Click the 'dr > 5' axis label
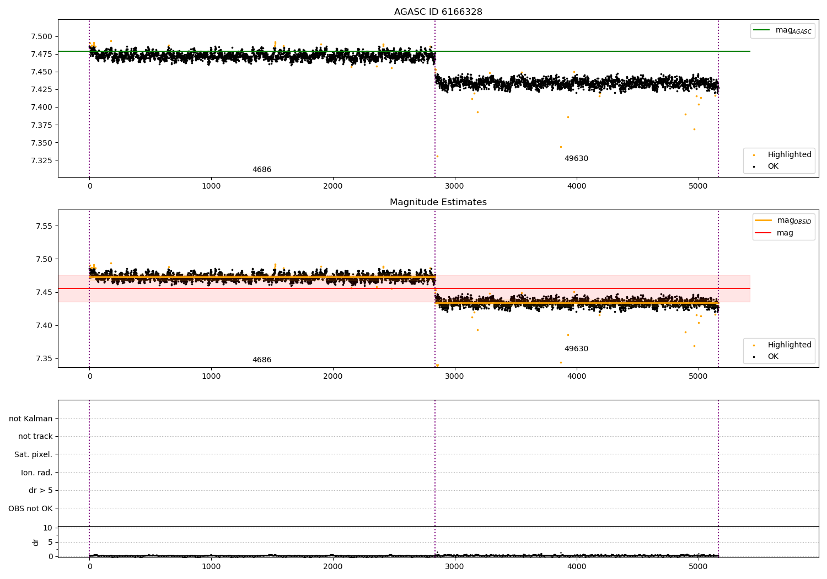827x579 pixels. (41, 490)
